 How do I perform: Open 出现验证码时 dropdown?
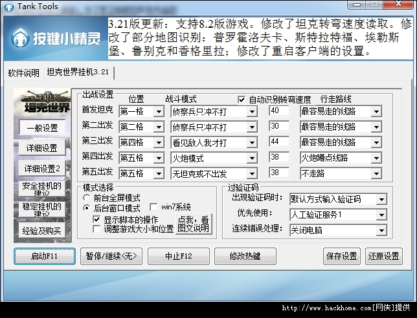pos(338,199)
